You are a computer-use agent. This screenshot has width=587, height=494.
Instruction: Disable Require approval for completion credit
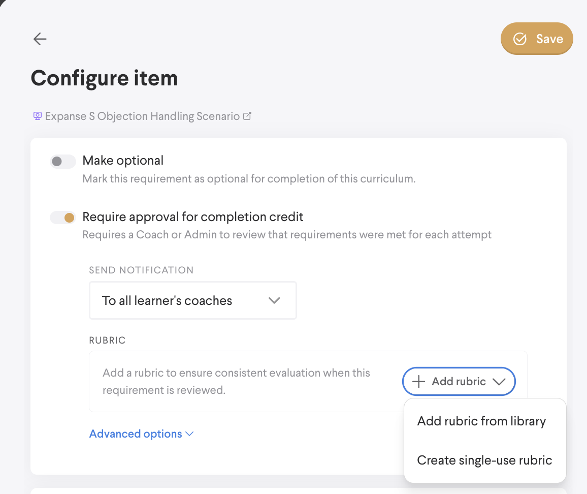[62, 218]
